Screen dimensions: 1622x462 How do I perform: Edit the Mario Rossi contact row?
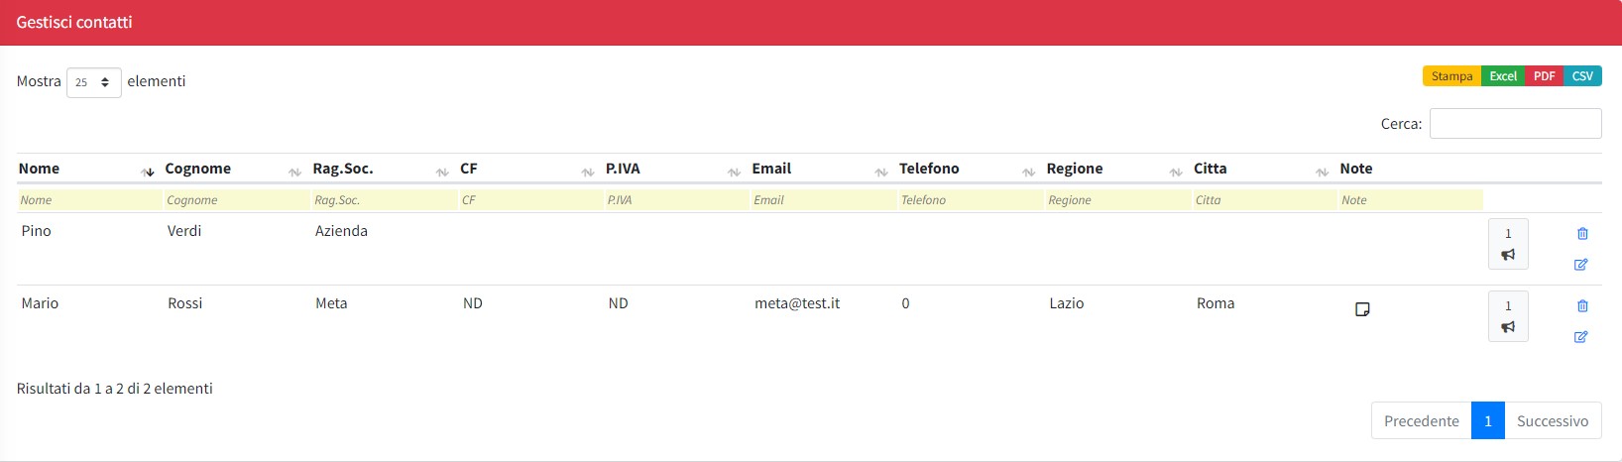pyautogui.click(x=1581, y=337)
